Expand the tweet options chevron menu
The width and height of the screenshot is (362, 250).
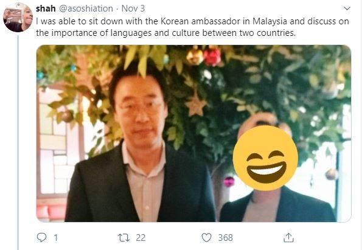pyautogui.click(x=347, y=9)
